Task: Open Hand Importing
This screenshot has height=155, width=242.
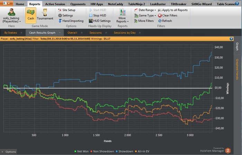Action: [71, 21]
